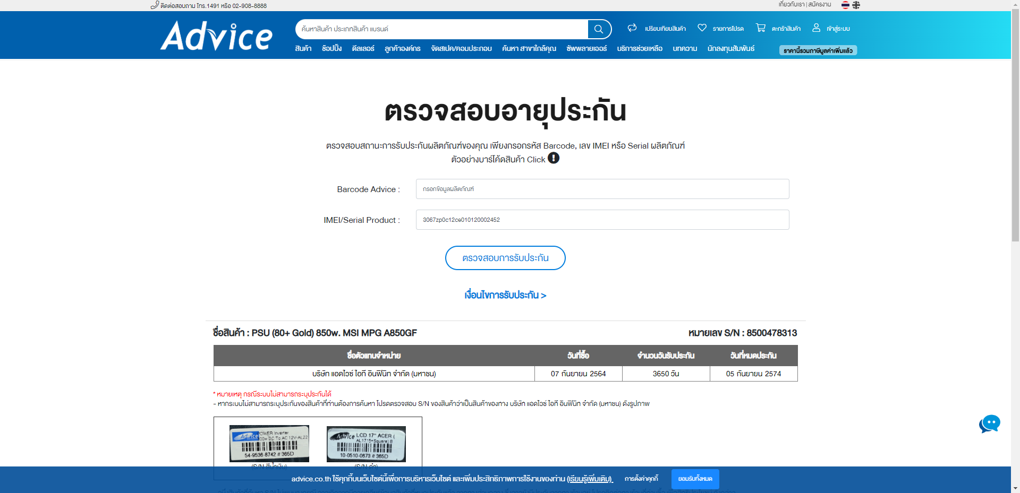Click the Barcode Advice input field
The image size is (1020, 493).
[602, 189]
